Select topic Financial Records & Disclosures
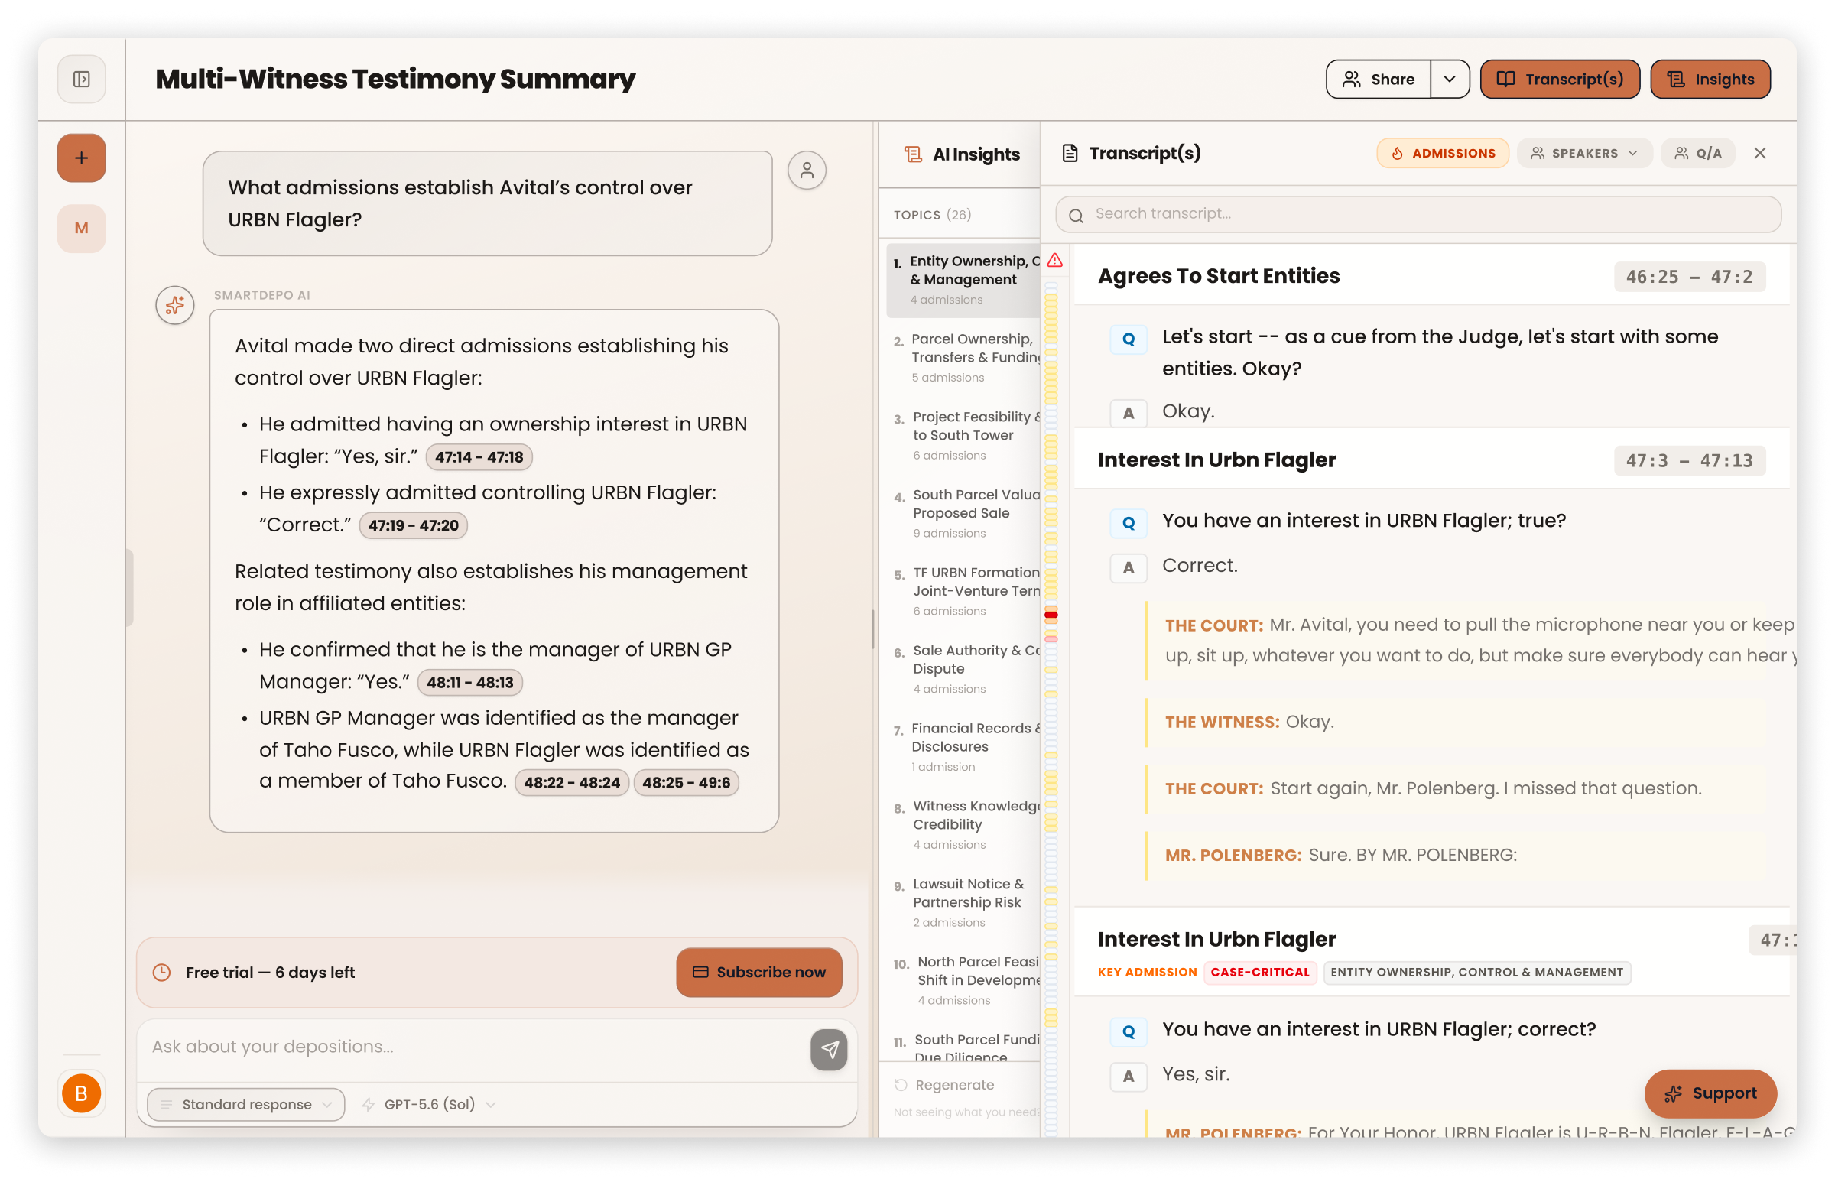 click(x=963, y=746)
